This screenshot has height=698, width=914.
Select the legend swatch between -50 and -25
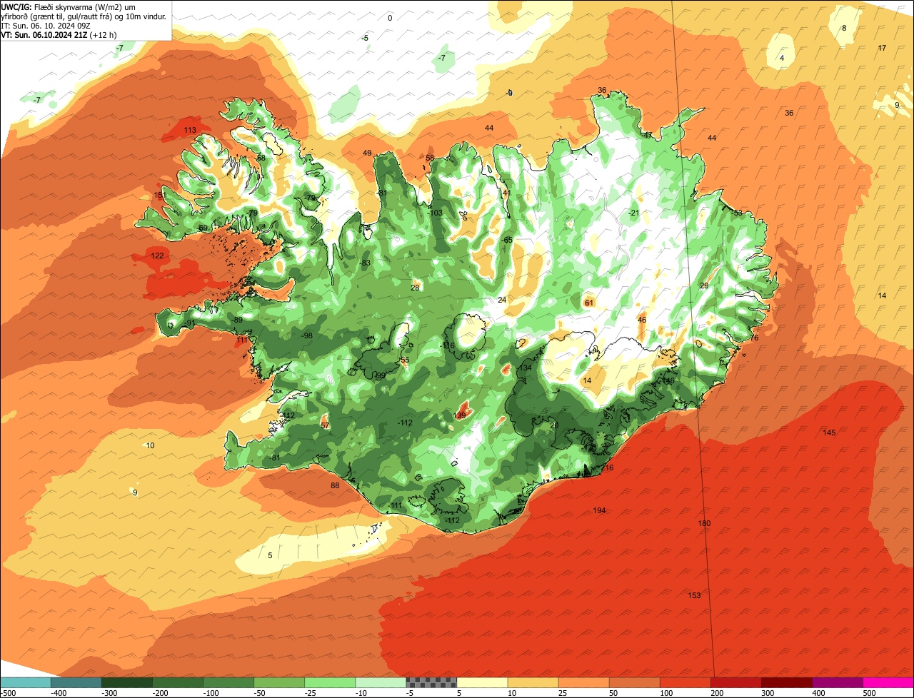pyautogui.click(x=279, y=682)
